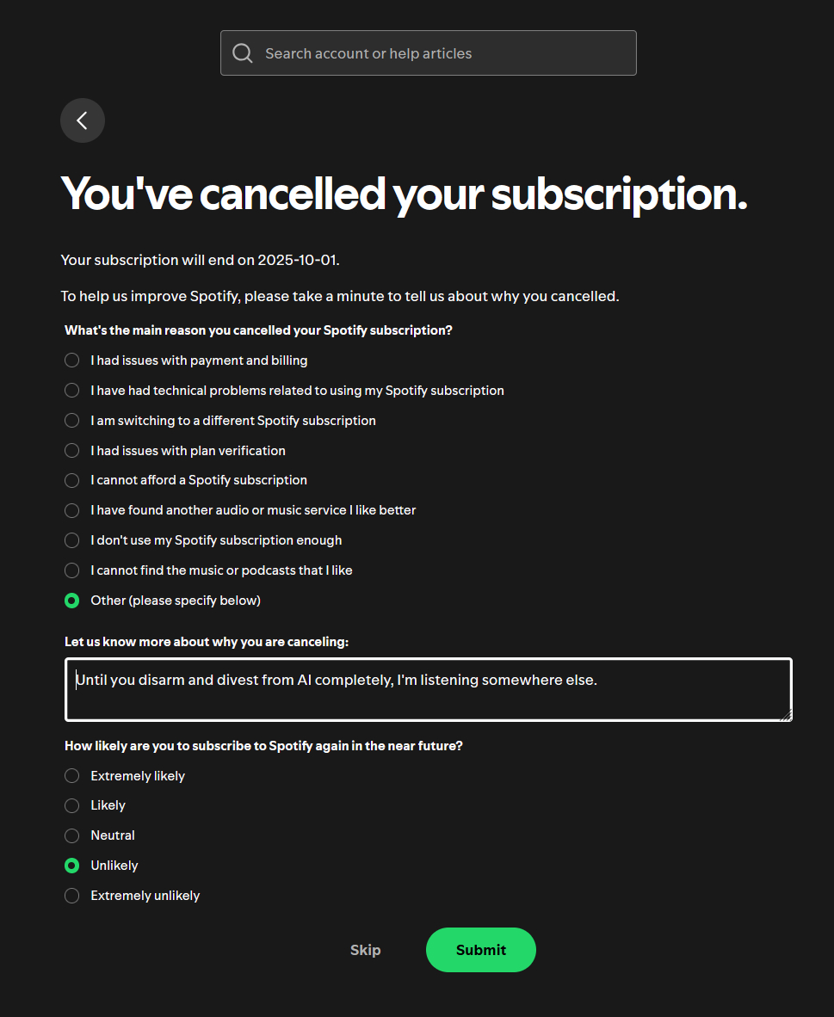Image resolution: width=834 pixels, height=1017 pixels.
Task: Click the cancellation reason text area
Action: (428, 689)
